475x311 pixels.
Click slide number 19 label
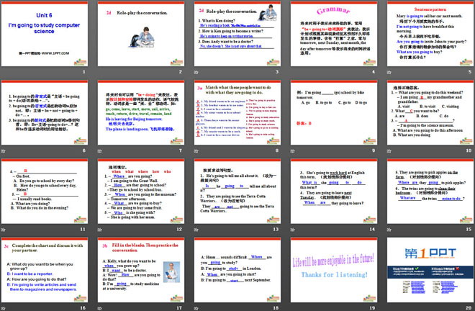372,307
